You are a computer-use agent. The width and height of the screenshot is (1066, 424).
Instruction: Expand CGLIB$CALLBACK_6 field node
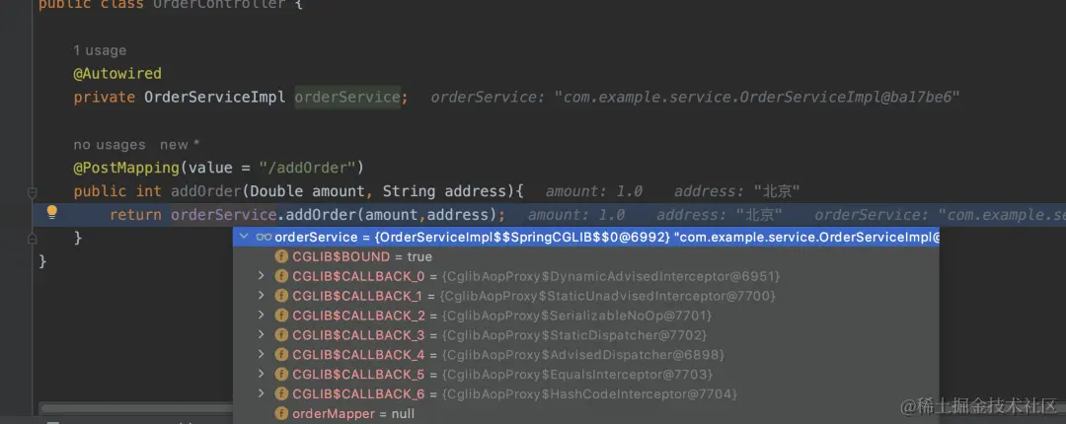coord(261,394)
